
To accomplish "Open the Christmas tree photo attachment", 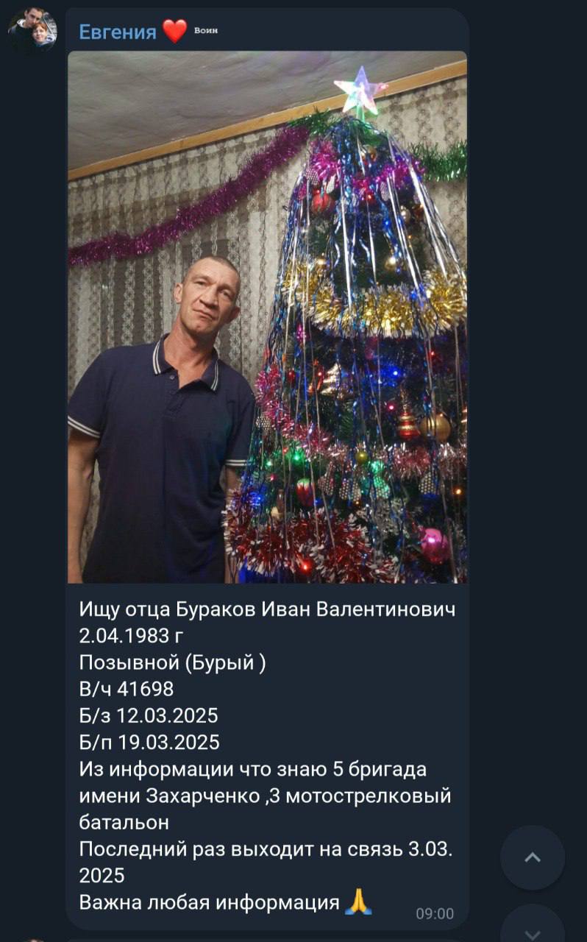I will pos(267,316).
